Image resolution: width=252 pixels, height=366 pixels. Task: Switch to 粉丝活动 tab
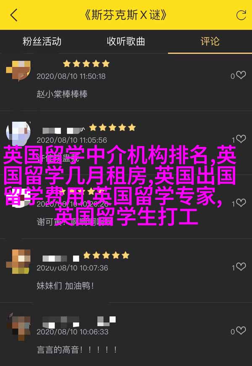pyautogui.click(x=42, y=41)
